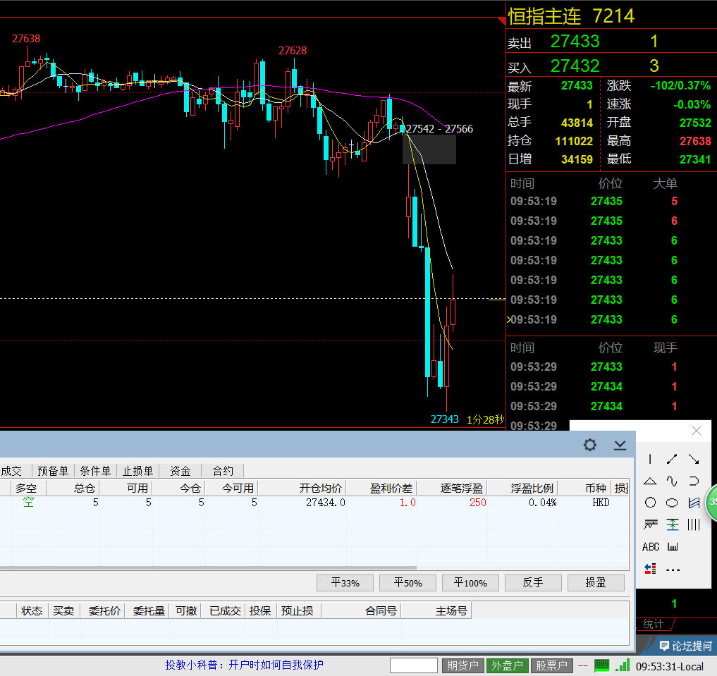
Task: Select the sine wave curve tool
Action: coord(672,481)
